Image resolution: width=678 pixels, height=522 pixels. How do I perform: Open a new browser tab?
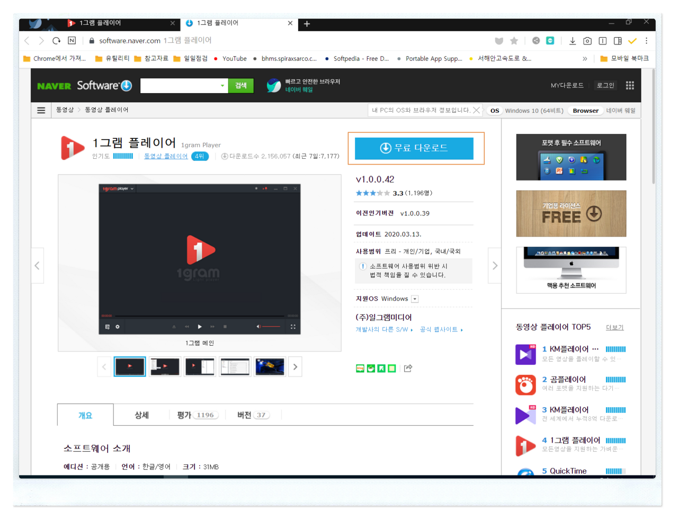click(x=307, y=24)
